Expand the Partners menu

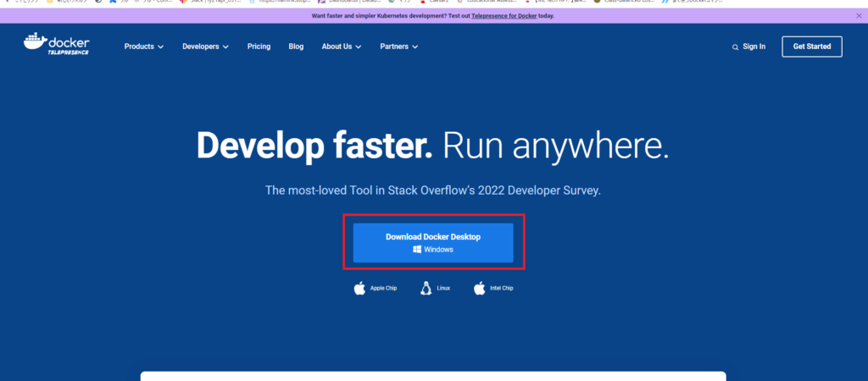(399, 47)
